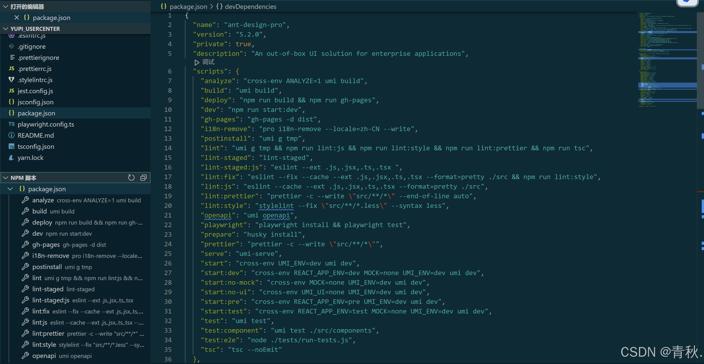Click the 调试 code lens link
The width and height of the screenshot is (704, 364).
tap(208, 62)
